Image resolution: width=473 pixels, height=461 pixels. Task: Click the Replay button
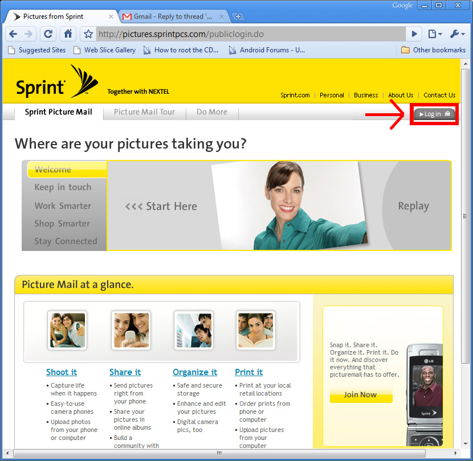point(414,206)
